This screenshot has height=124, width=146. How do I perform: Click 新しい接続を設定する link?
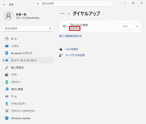[x=71, y=36]
